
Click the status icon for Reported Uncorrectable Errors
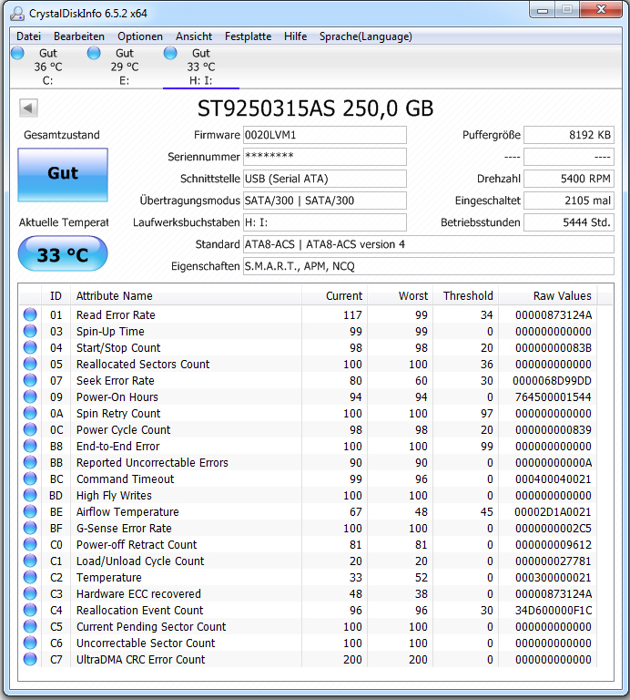(x=30, y=462)
